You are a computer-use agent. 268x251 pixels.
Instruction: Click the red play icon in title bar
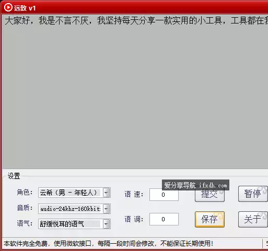pos(8,7)
